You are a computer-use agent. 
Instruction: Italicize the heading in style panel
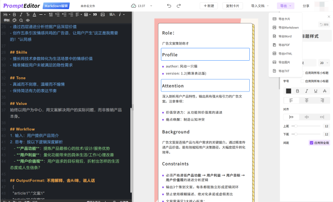(x=306, y=91)
